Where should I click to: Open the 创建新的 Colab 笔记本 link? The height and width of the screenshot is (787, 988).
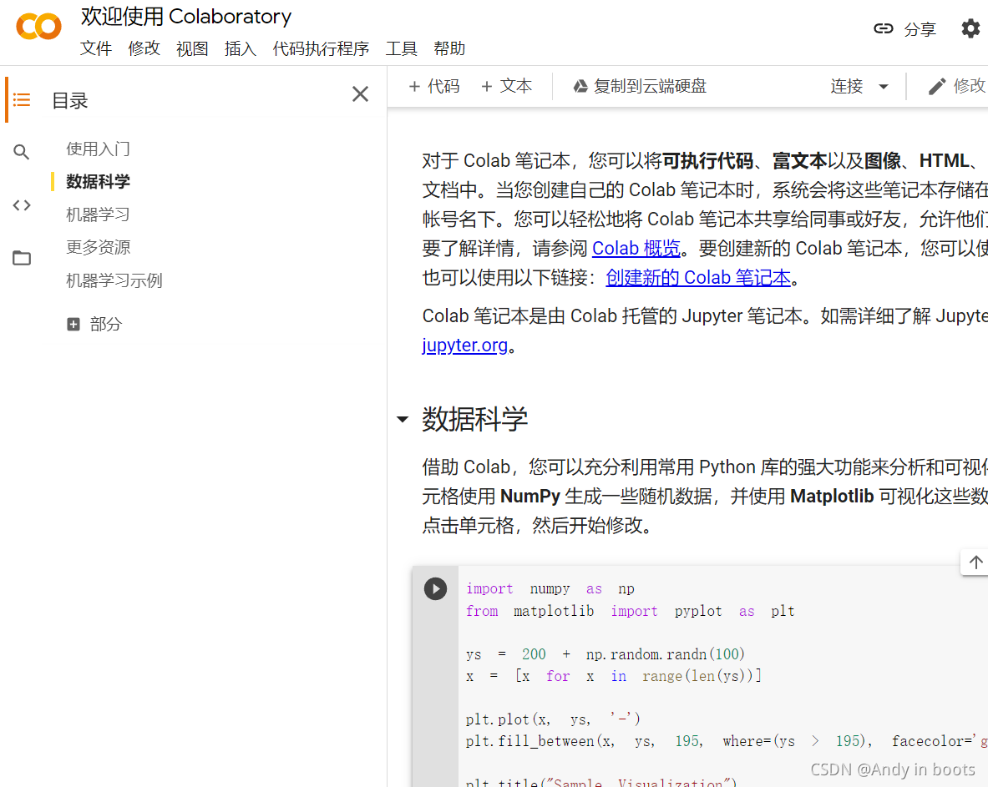click(x=698, y=278)
